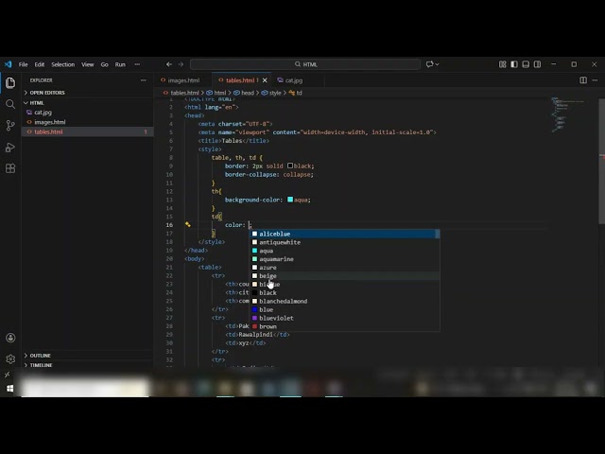Choose blueviolet from the suggestion list
The image size is (605, 454).
coord(345,318)
